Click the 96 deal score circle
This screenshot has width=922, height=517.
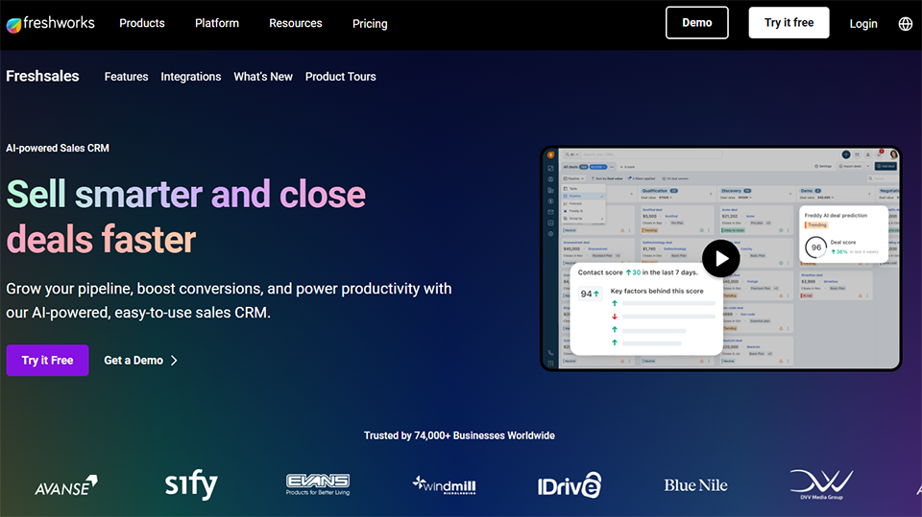(x=816, y=247)
